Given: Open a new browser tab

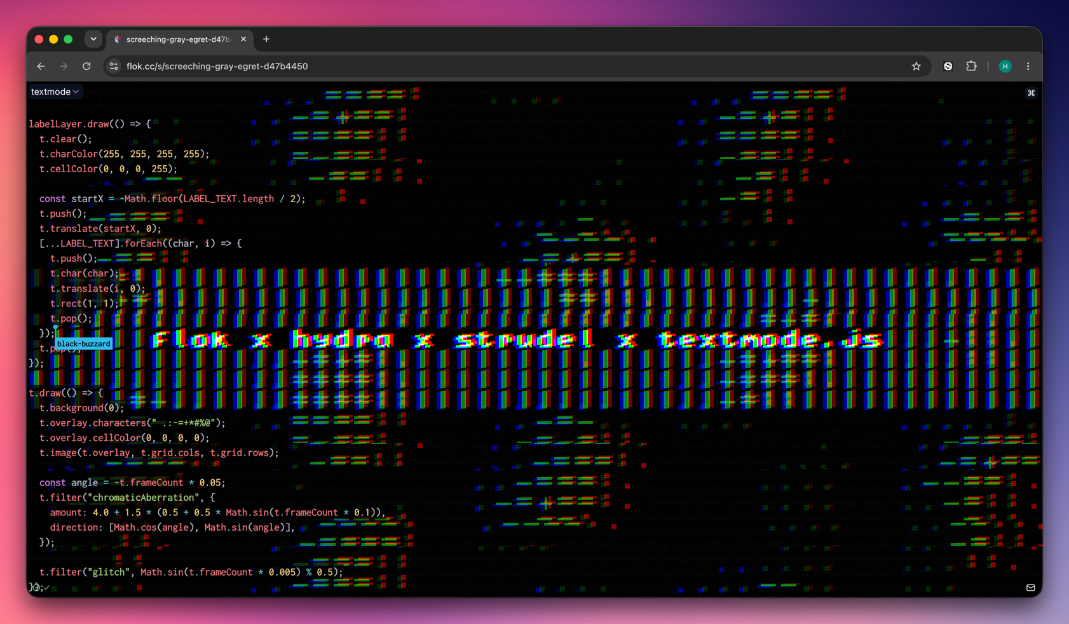Looking at the screenshot, I should [x=266, y=39].
